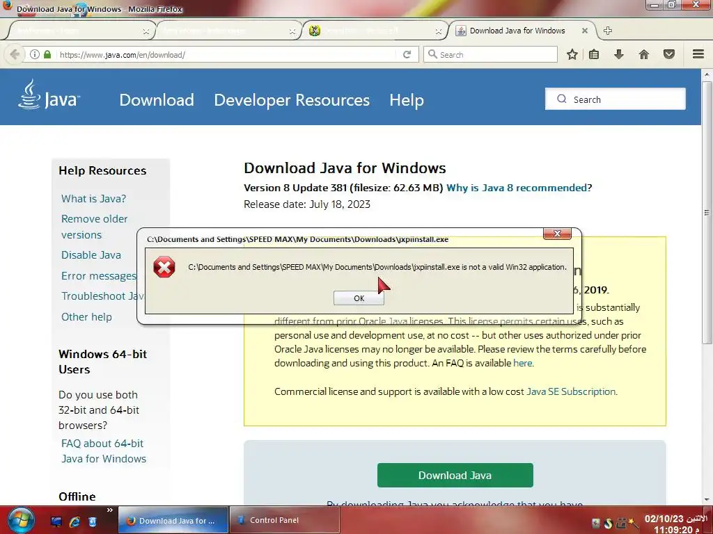Open the Firefox hamburger menu
This screenshot has height=534, width=713.
coord(698,54)
